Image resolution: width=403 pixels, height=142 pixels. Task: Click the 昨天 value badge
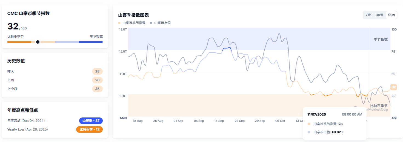point(97,71)
